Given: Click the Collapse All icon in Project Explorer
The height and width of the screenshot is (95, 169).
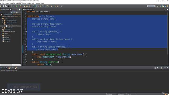Looking at the screenshot, I should click(11, 12).
